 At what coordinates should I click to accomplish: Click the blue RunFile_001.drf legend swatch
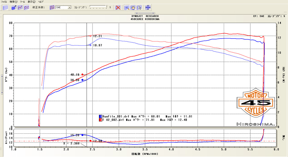click(101, 116)
